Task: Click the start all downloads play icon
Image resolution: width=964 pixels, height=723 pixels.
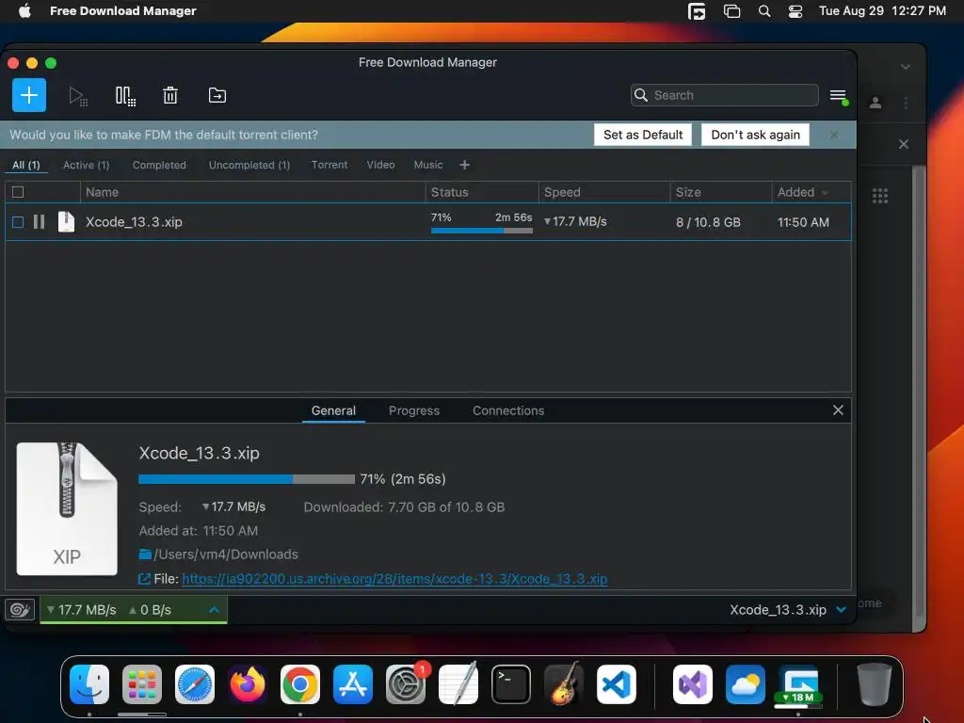Action: (77, 96)
